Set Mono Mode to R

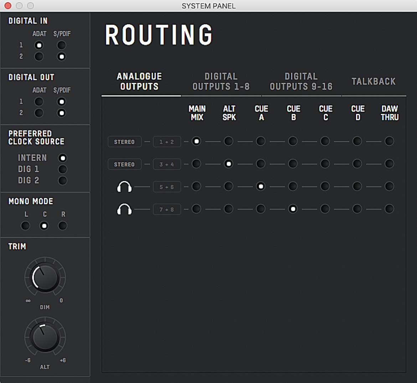(62, 226)
